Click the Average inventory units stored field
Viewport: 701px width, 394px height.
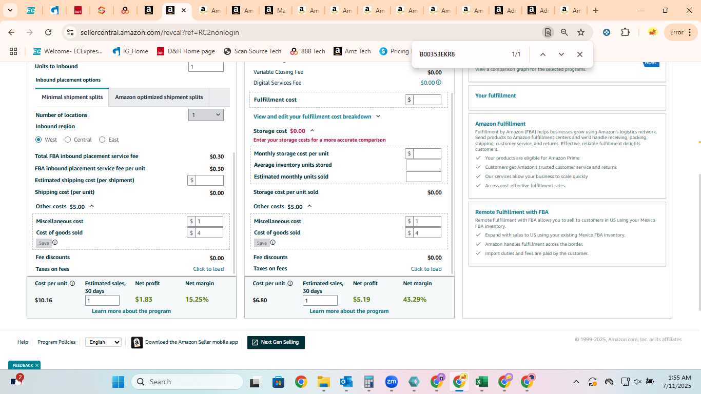click(x=423, y=165)
